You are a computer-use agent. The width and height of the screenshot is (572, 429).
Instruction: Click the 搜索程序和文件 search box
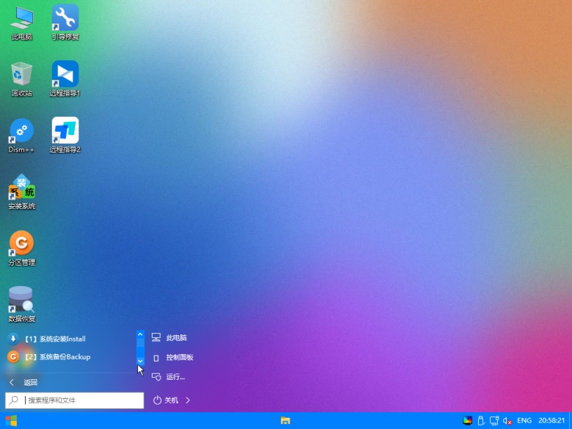point(82,400)
